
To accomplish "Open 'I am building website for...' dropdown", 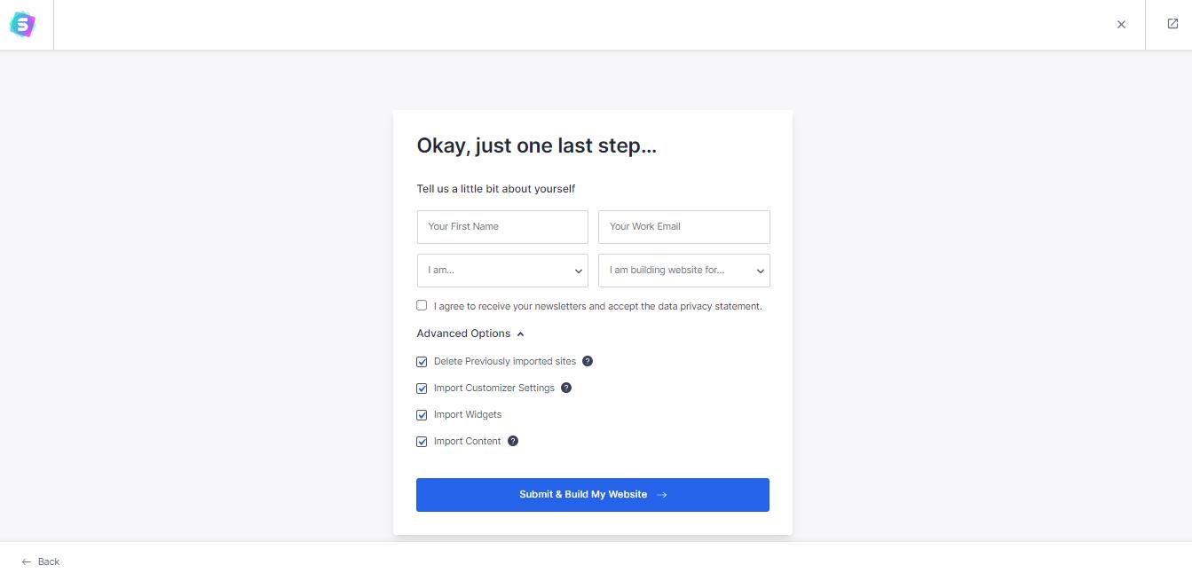I will point(684,271).
